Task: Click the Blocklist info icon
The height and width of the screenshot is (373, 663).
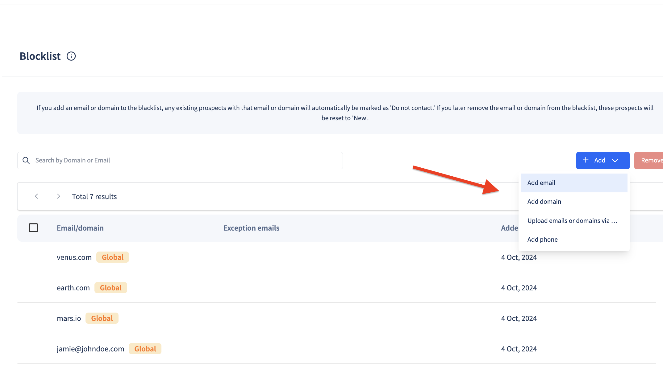Action: 71,56
